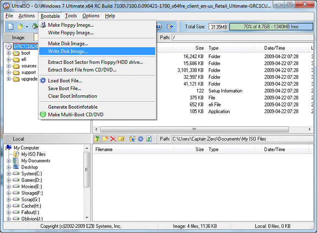This screenshot has width=318, height=233.
Task: Click the local Path field with C:\Users\Captain Zero
Action: point(243,139)
